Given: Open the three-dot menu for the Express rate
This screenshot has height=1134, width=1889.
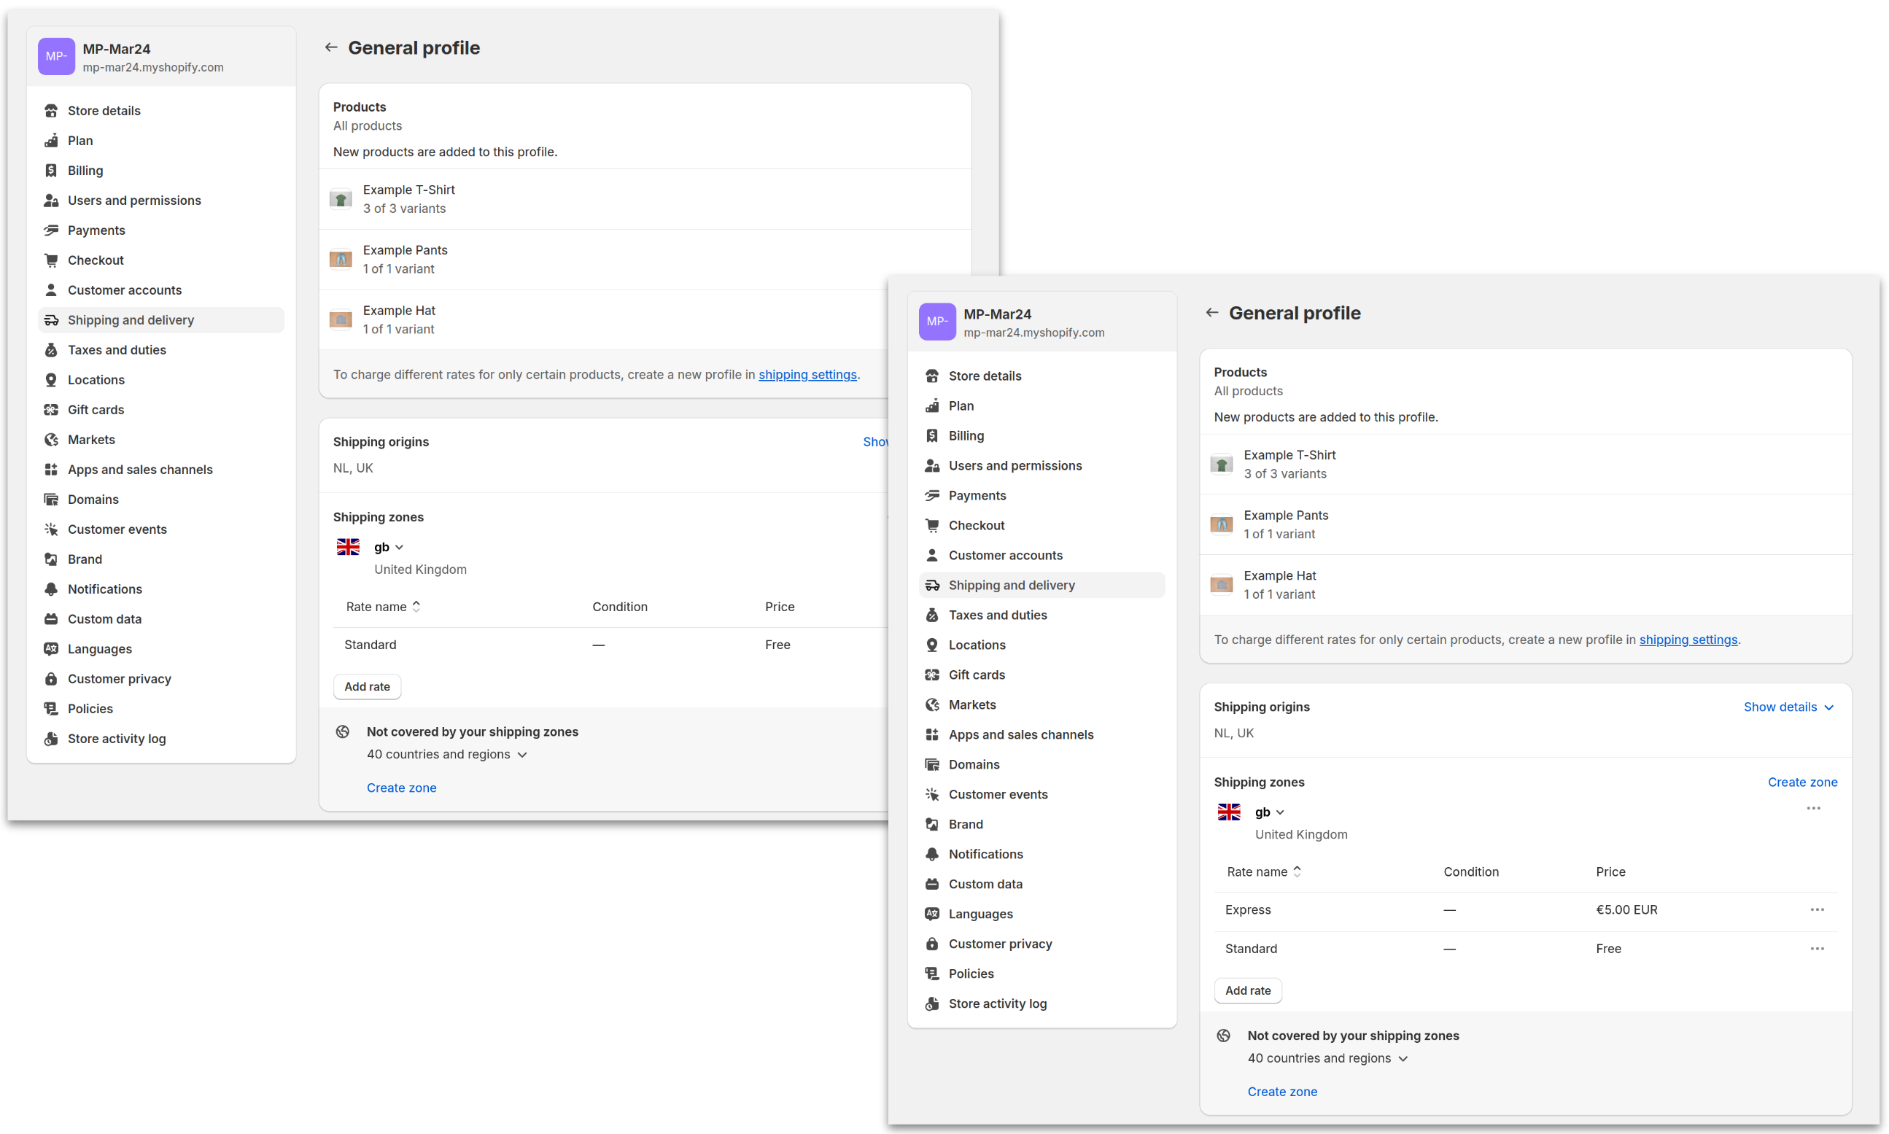Looking at the screenshot, I should point(1816,909).
